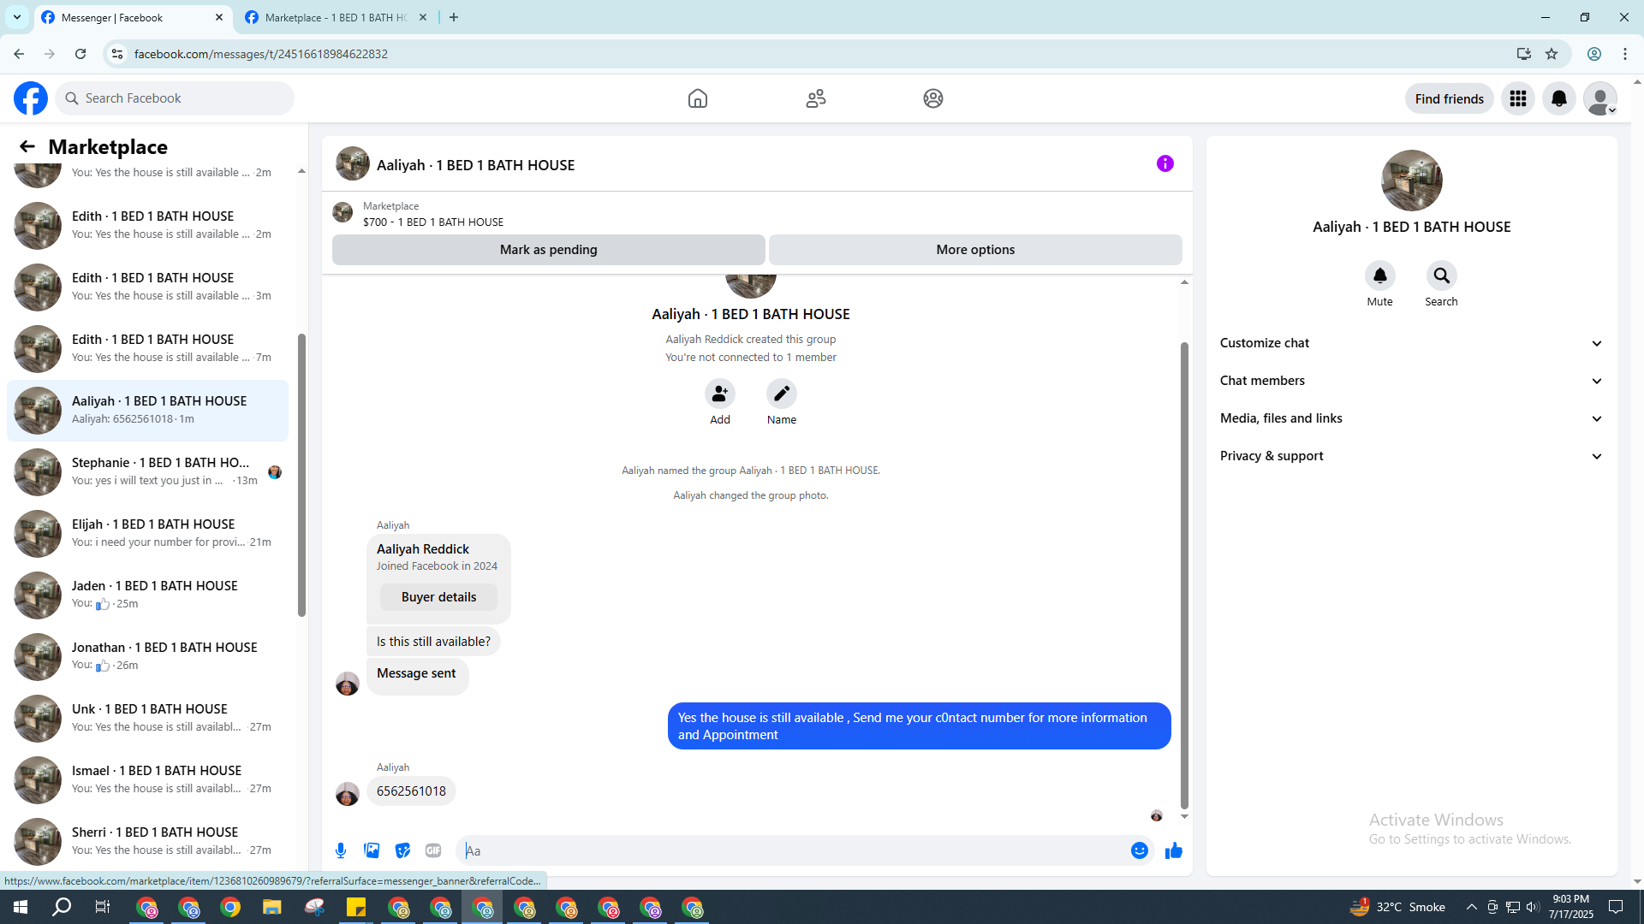Open the $700 - 1 BED 1 BATH HOUSE listing link
This screenshot has width=1644, height=924.
[x=433, y=222]
